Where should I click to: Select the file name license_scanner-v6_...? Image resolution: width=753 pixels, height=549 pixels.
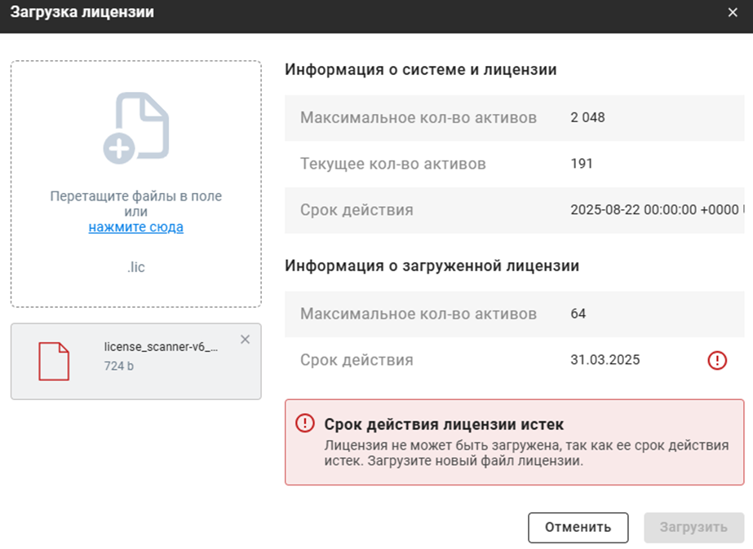tap(161, 347)
